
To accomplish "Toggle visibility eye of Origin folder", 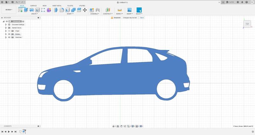I will pyautogui.click(x=9, y=31).
